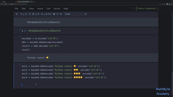This screenshot has width=173, height=97.
Task: Click the enc2 assignment line
Action: coord(62,70)
